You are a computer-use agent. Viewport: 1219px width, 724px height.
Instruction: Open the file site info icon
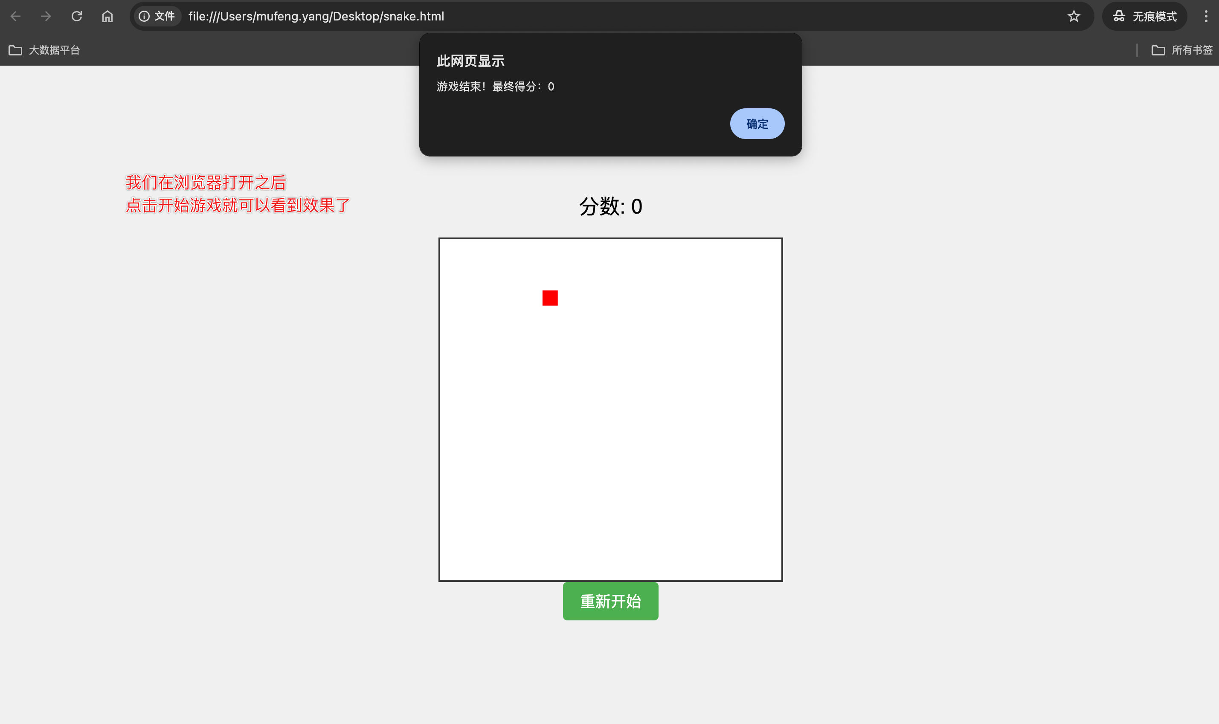click(x=144, y=17)
